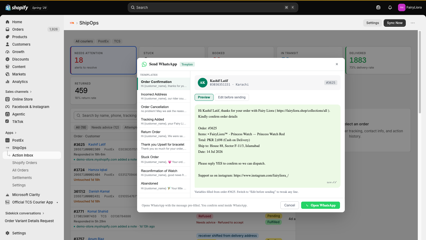Click the Sync Now button

pos(395,23)
